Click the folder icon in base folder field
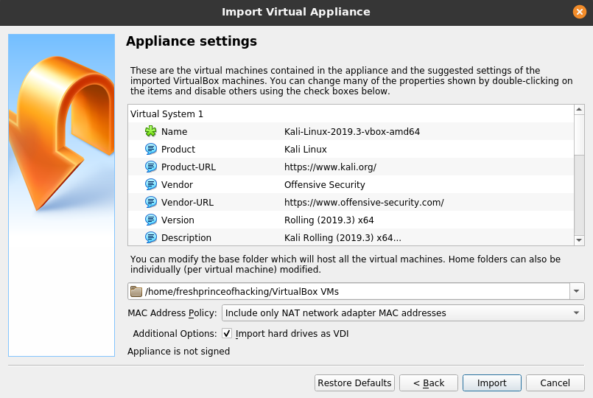Screen dimensions: 593x398 tap(136, 291)
